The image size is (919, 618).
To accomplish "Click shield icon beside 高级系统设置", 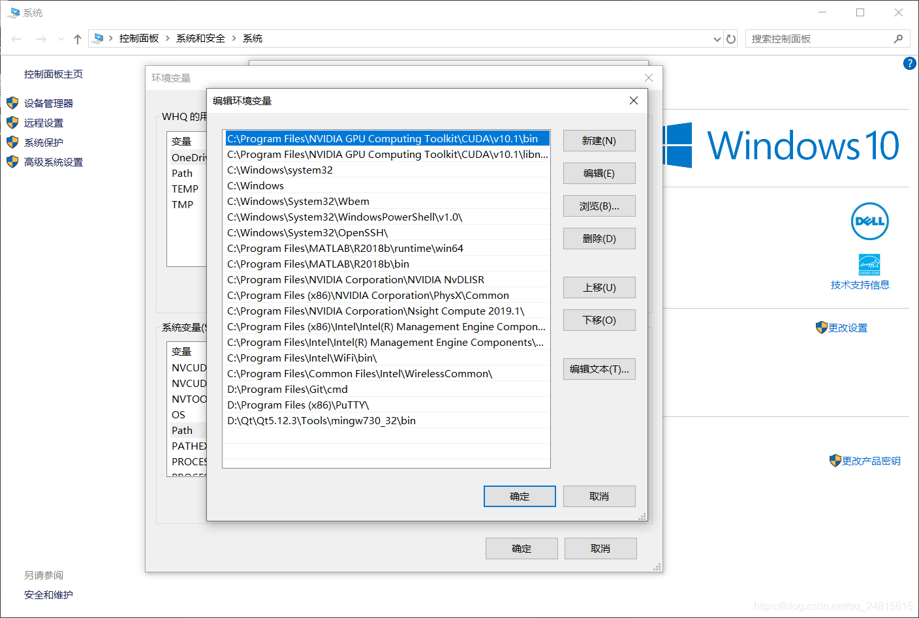I will pyautogui.click(x=12, y=162).
